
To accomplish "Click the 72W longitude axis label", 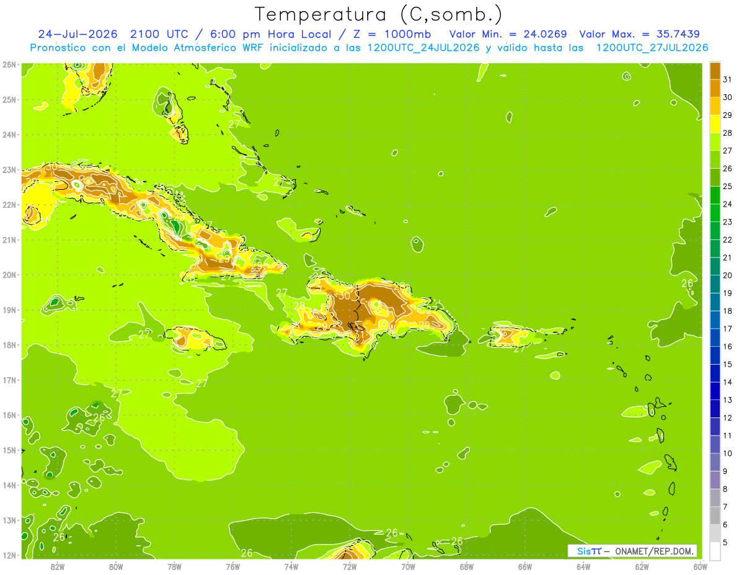I will [350, 566].
